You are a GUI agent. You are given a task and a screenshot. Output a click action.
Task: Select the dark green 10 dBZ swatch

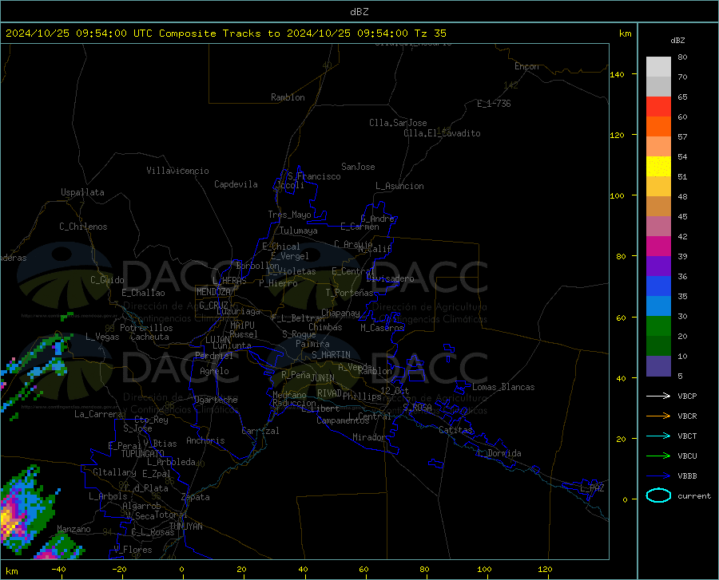click(658, 346)
